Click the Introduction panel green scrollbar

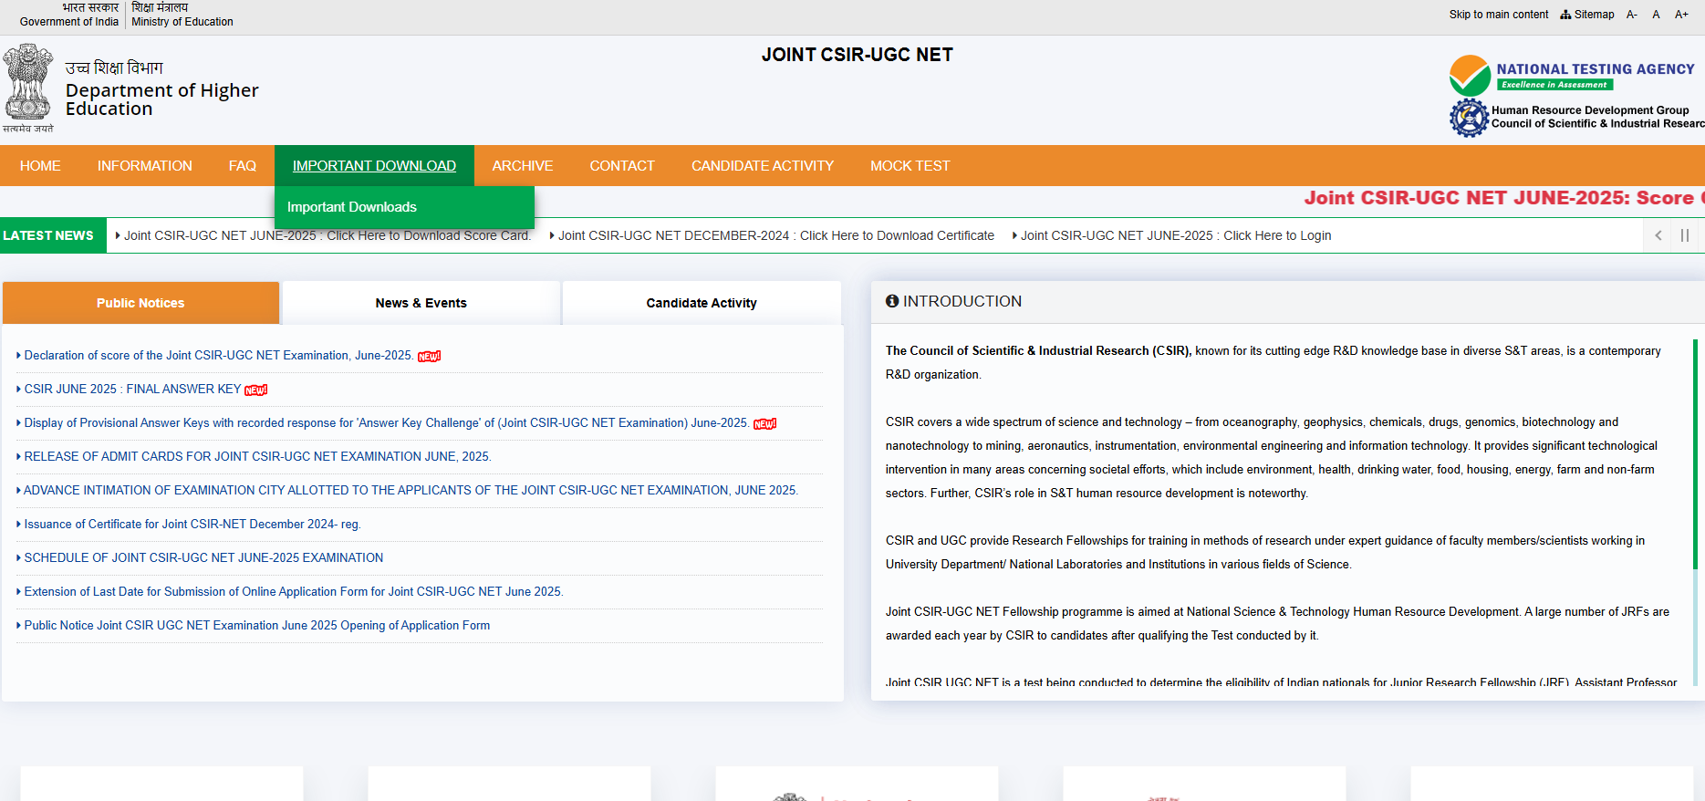[1695, 456]
